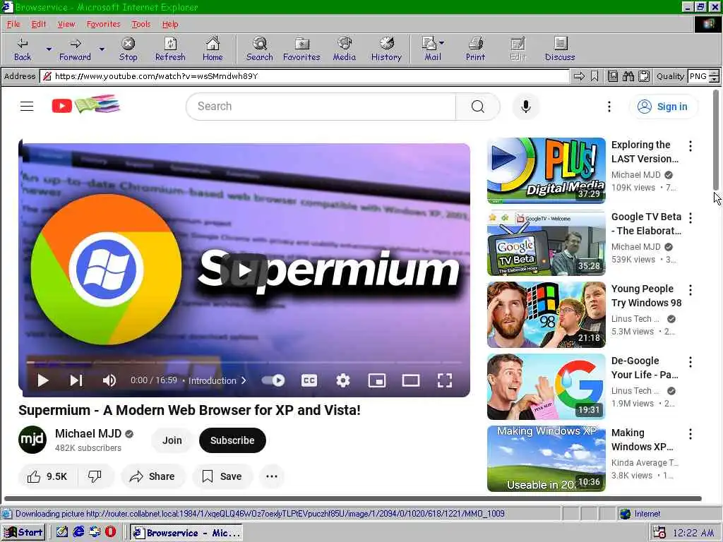
Task: Open the Edit menu
Action: pyautogui.click(x=39, y=24)
